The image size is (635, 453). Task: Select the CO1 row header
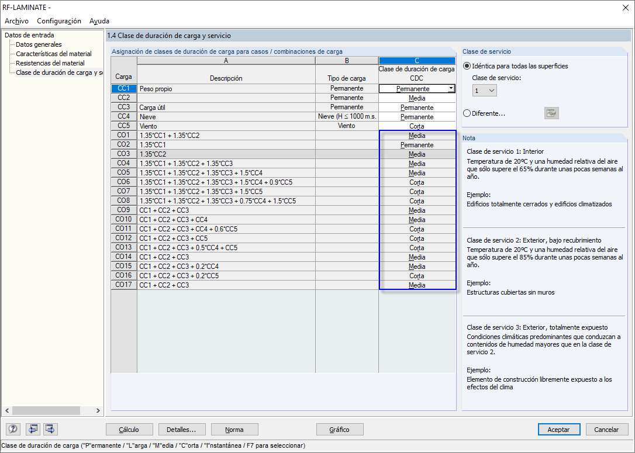(123, 135)
